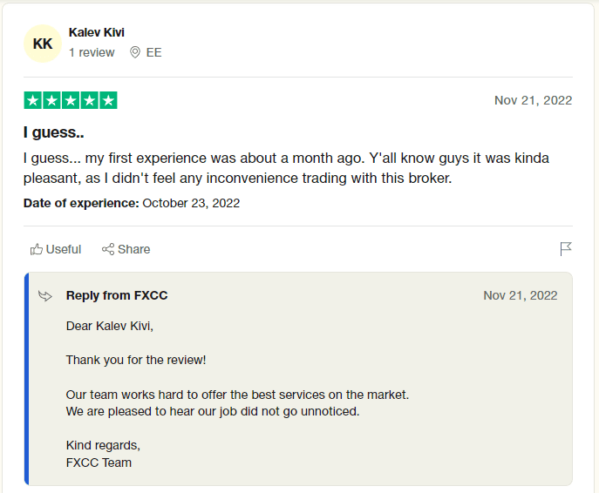Open the review title 'I guess..'
Image resolution: width=599 pixels, height=493 pixels.
54,132
